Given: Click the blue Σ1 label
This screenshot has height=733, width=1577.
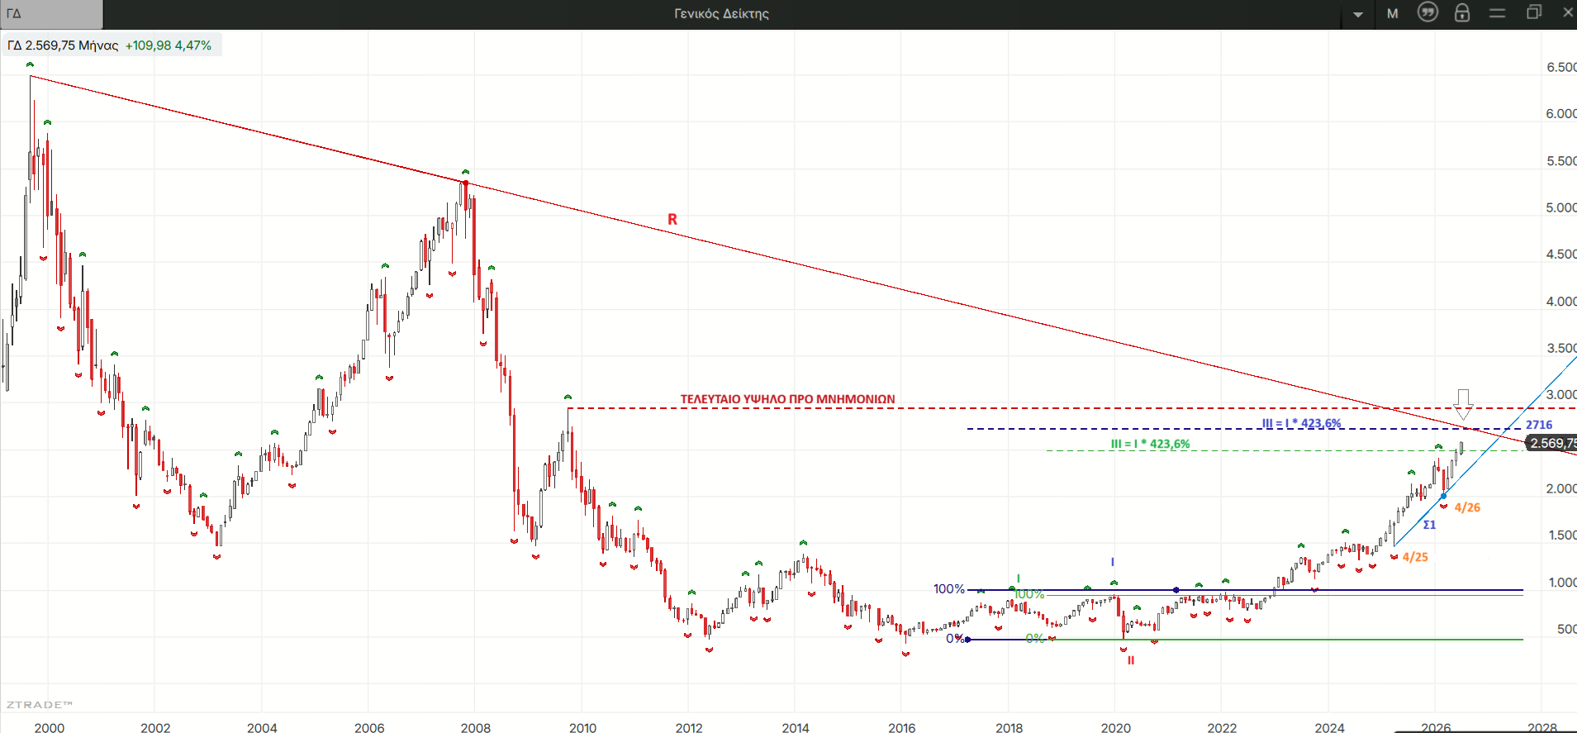Looking at the screenshot, I should tap(1429, 525).
